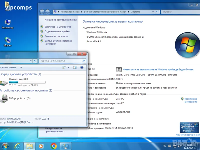Select the Local Disk (C:) drive

click(18, 79)
